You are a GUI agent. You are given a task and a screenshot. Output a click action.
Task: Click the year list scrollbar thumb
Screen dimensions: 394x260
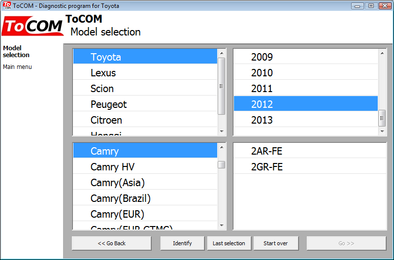point(382,118)
